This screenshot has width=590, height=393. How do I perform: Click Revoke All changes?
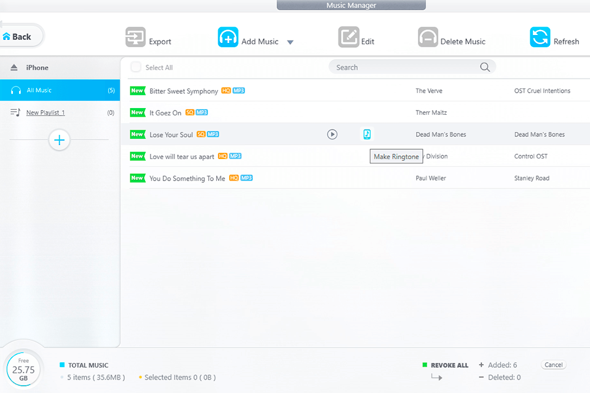coord(449,365)
